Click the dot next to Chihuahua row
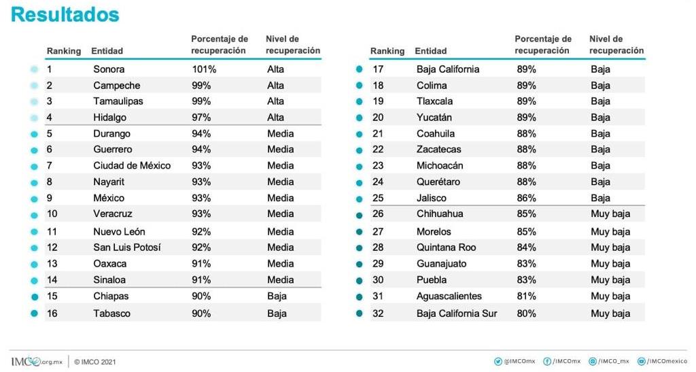696x372 pixels. [x=359, y=216]
